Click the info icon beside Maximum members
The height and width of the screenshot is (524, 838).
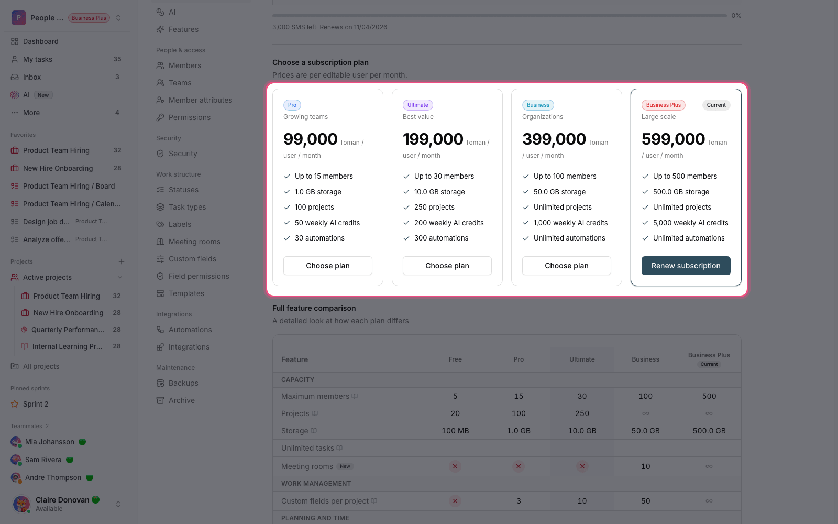(355, 396)
